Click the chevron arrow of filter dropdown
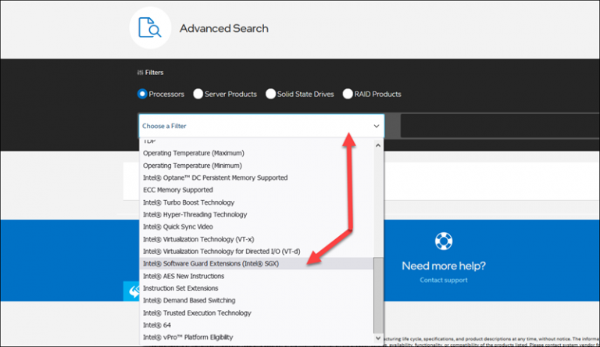The image size is (600, 347). pos(376,126)
